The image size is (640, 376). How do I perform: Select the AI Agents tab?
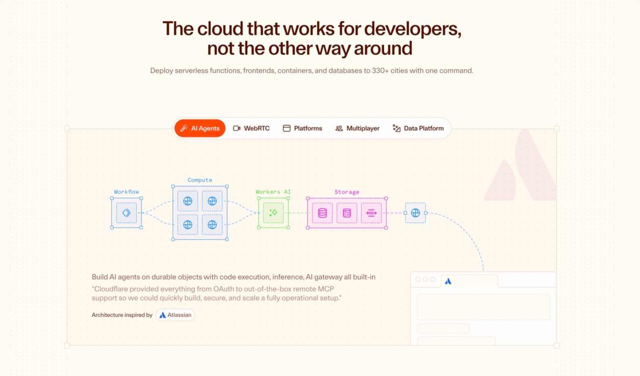coord(200,128)
